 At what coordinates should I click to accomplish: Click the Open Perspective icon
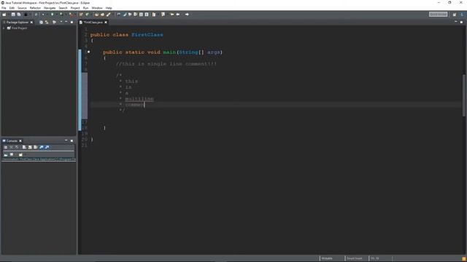point(454,15)
